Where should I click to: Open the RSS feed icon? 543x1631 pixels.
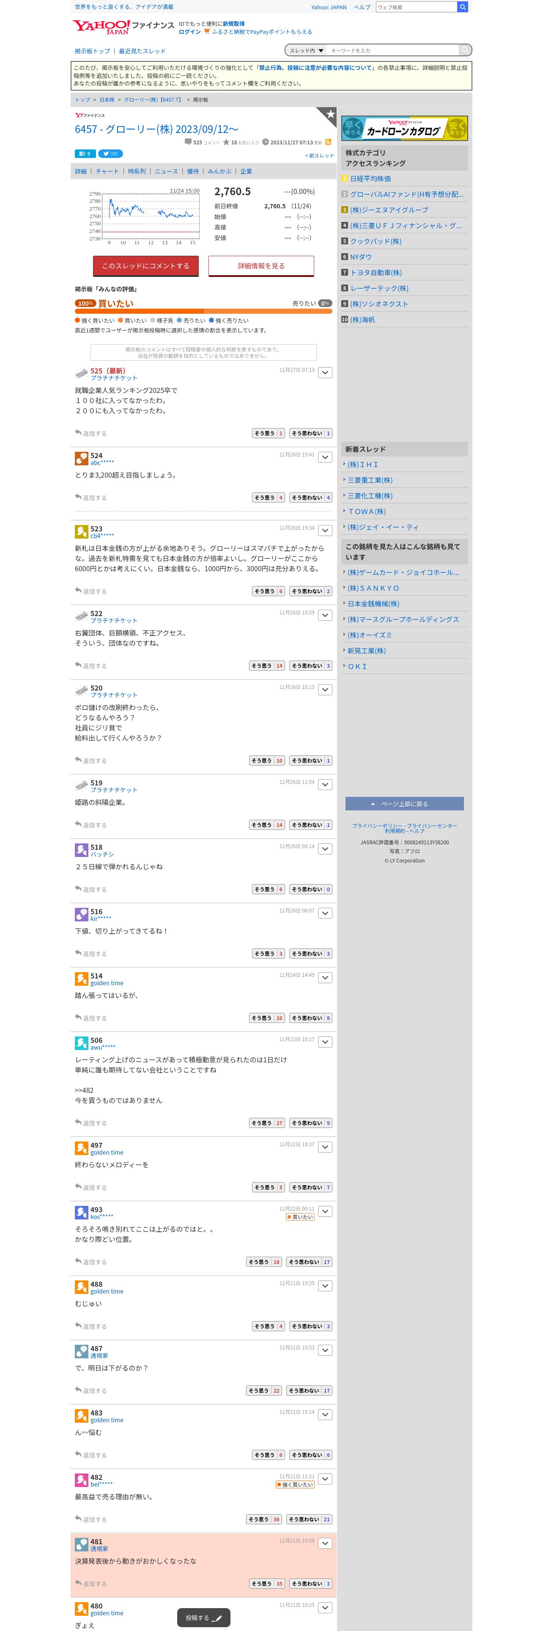(x=328, y=142)
